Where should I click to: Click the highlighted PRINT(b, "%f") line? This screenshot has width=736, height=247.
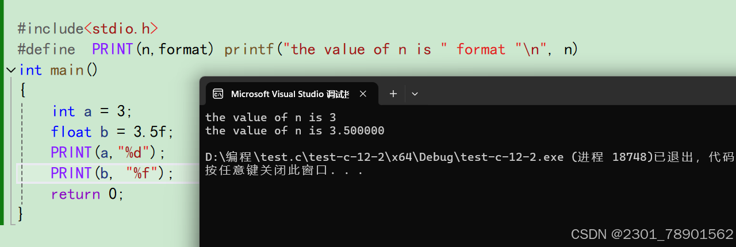(x=112, y=173)
